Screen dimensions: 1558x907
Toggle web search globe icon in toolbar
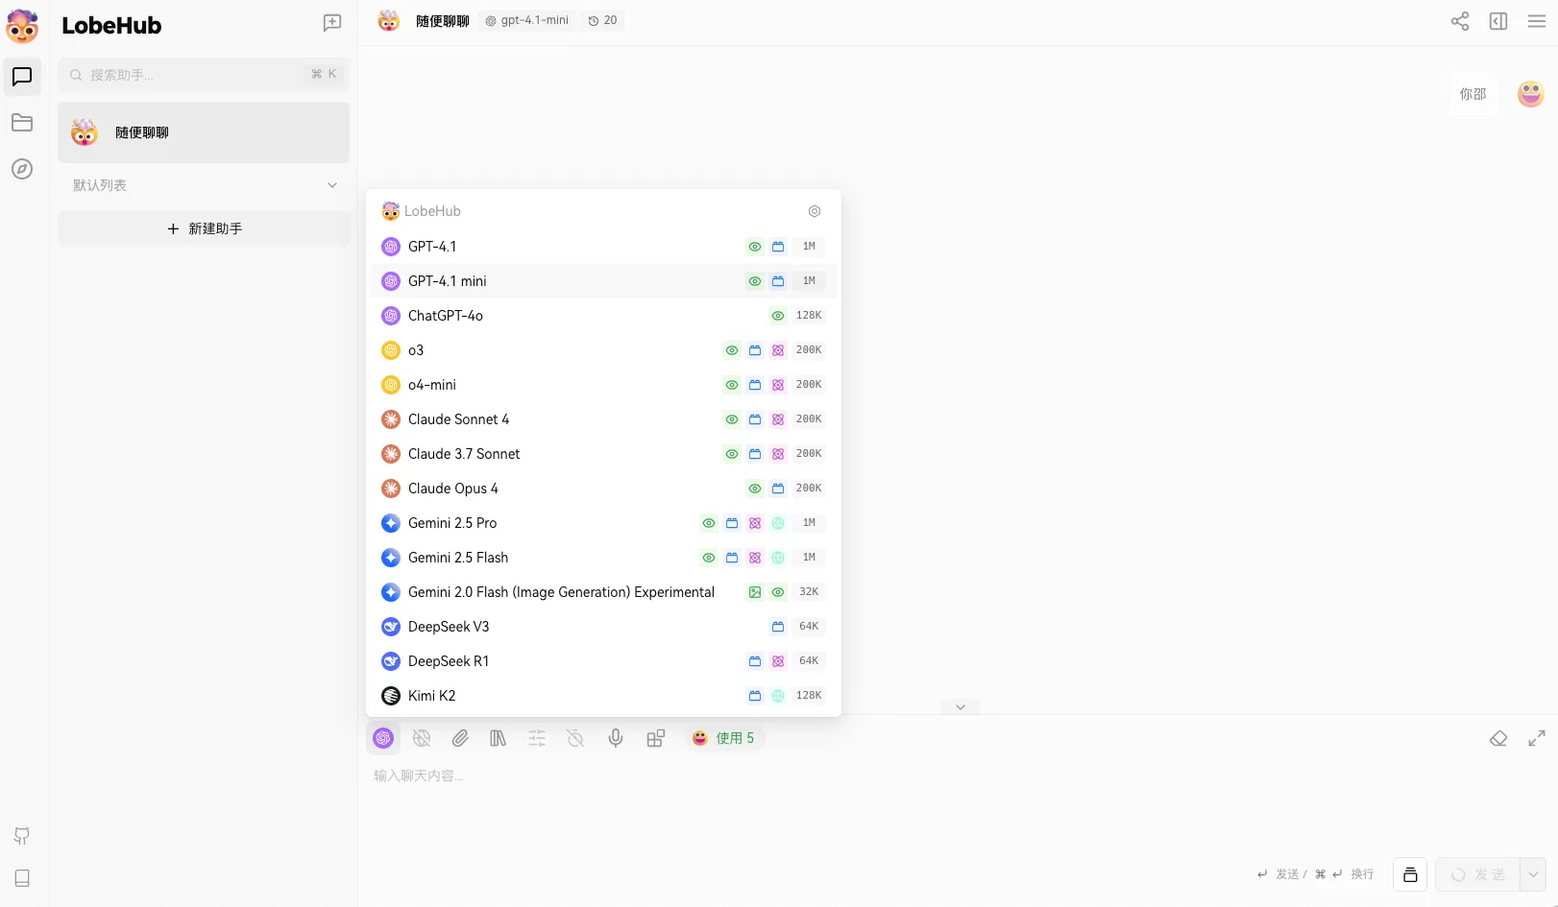click(422, 738)
